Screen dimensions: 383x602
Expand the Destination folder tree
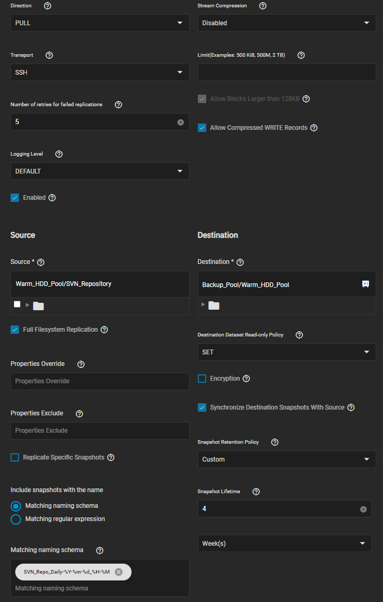[204, 305]
